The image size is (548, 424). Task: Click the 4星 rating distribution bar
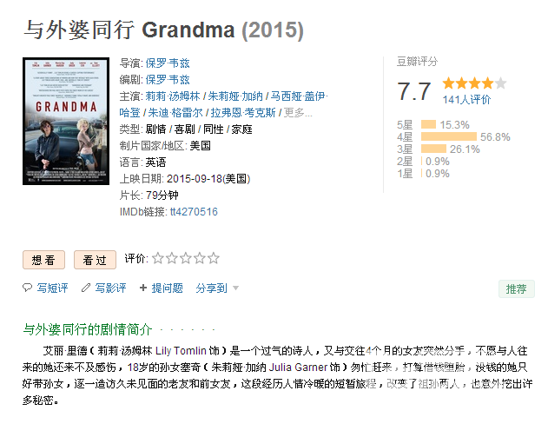pos(449,136)
